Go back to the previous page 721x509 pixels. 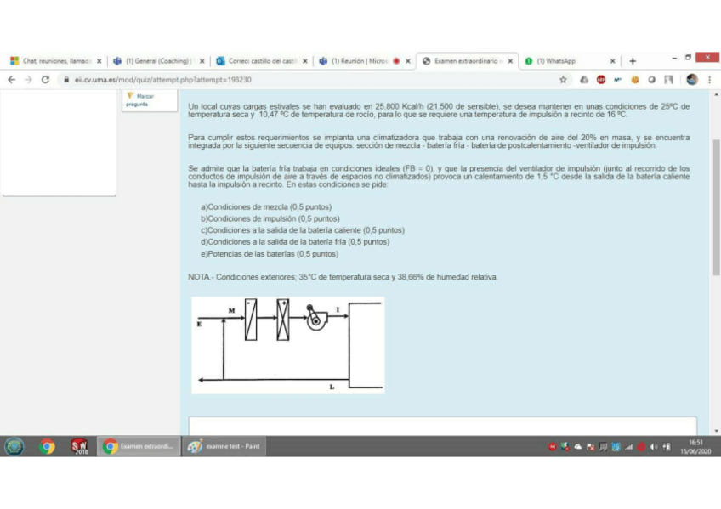pyautogui.click(x=12, y=80)
